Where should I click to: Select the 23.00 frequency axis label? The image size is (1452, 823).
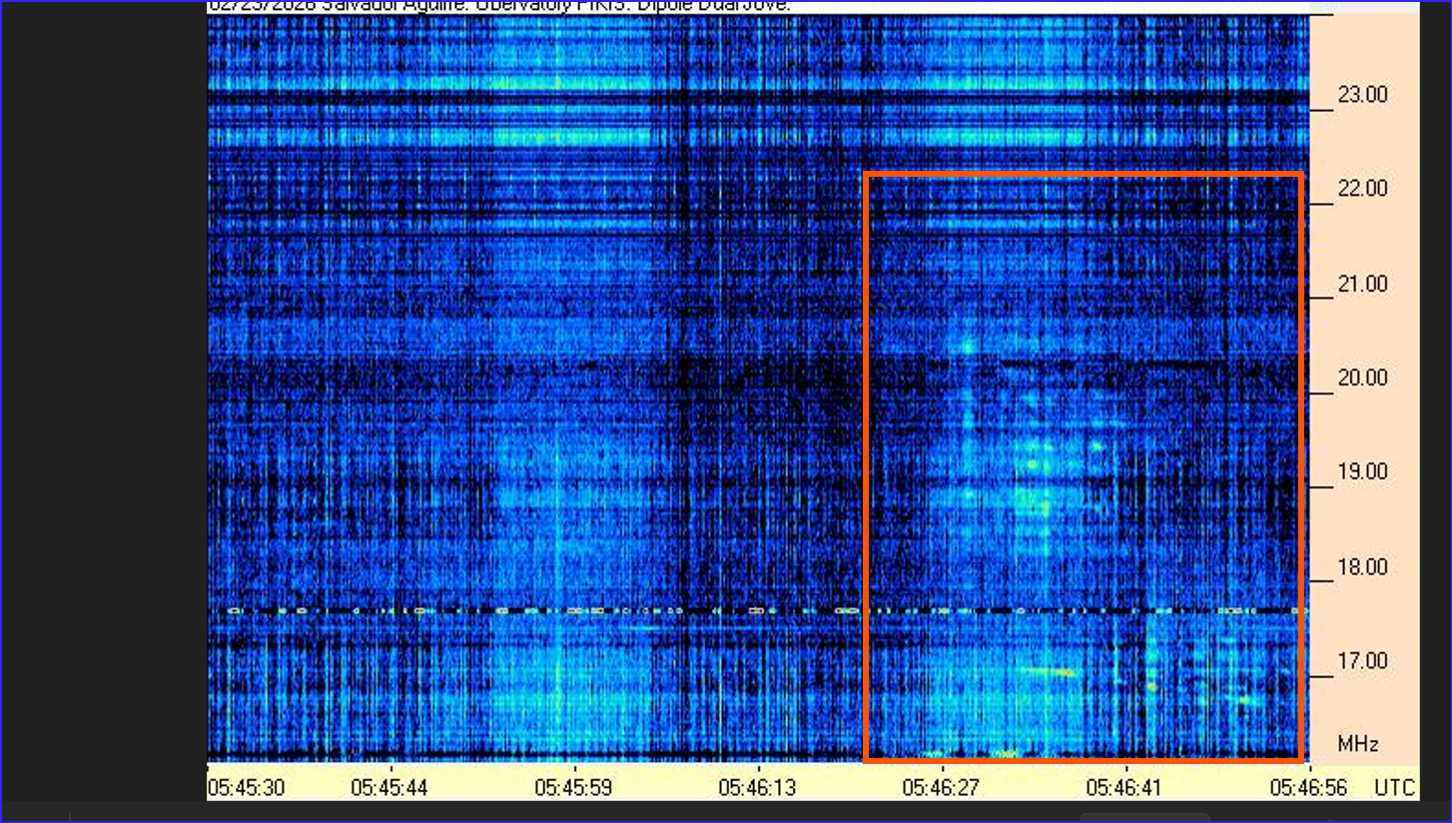1363,96
